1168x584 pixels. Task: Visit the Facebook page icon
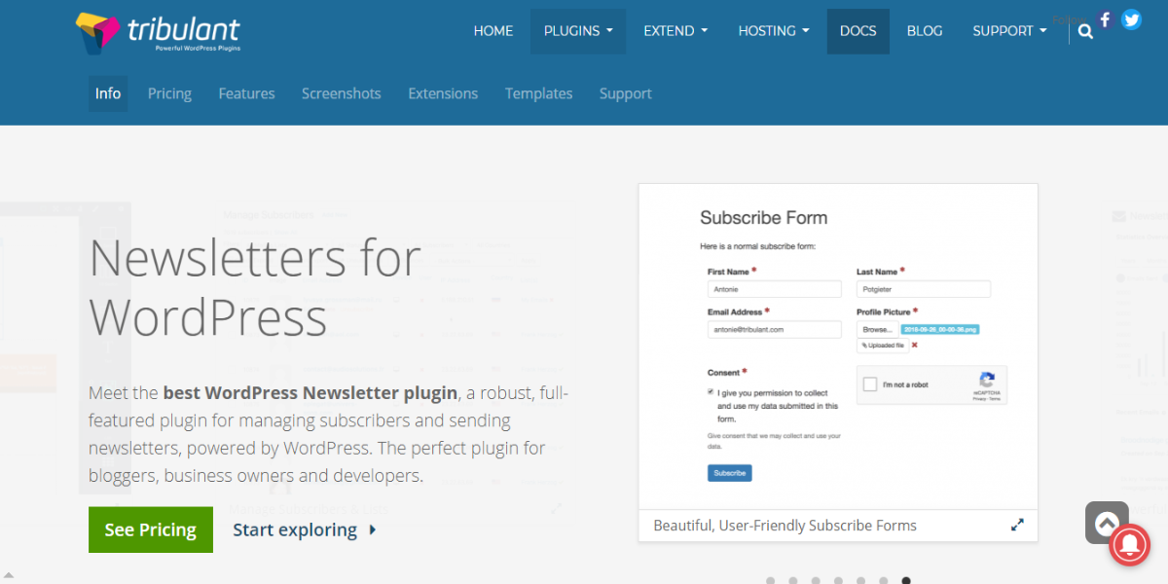(x=1105, y=19)
